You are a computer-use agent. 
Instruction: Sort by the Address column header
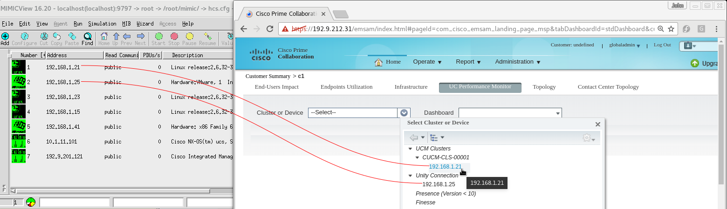(74, 55)
